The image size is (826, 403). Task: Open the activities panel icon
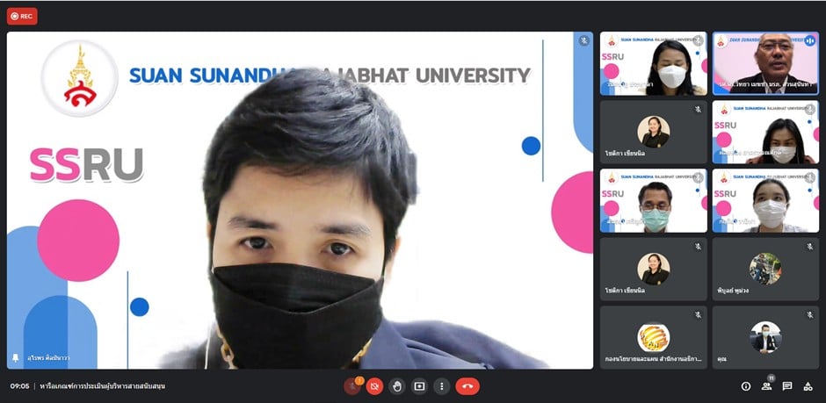pyautogui.click(x=808, y=386)
